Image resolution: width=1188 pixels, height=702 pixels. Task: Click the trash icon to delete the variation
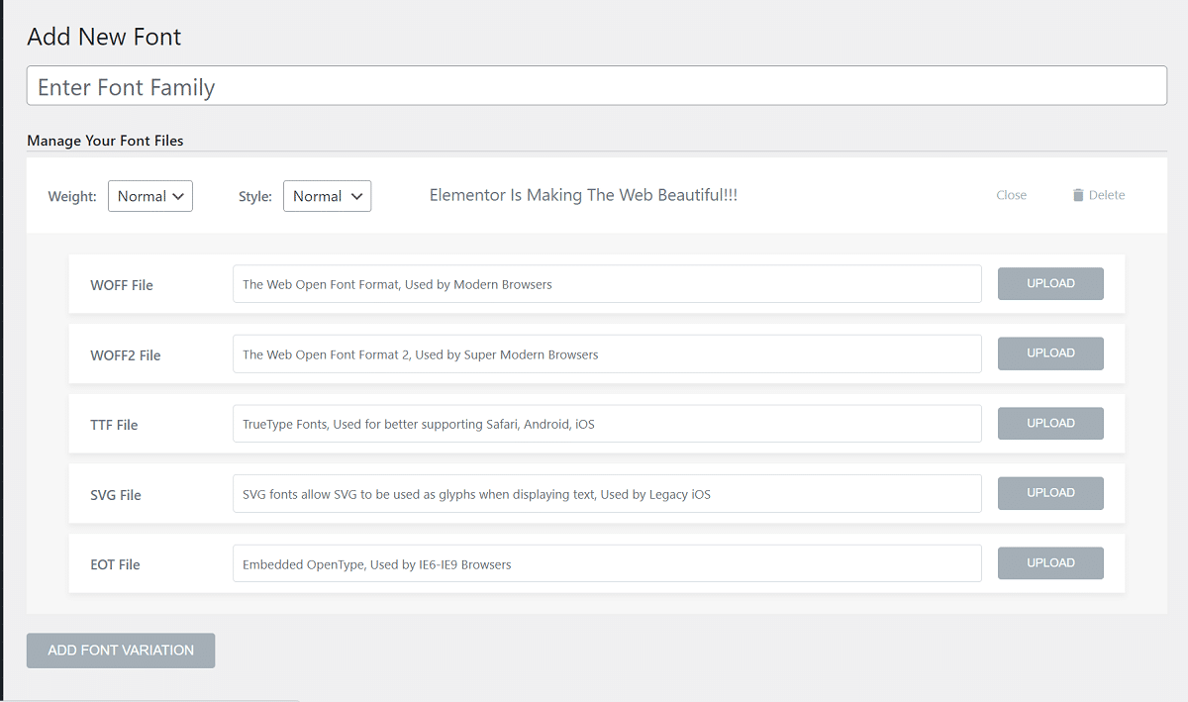coord(1078,195)
